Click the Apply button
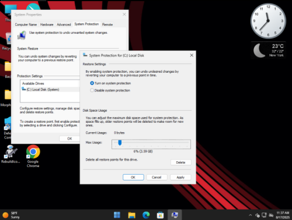Screen dimensions: 292x220 click(180, 177)
